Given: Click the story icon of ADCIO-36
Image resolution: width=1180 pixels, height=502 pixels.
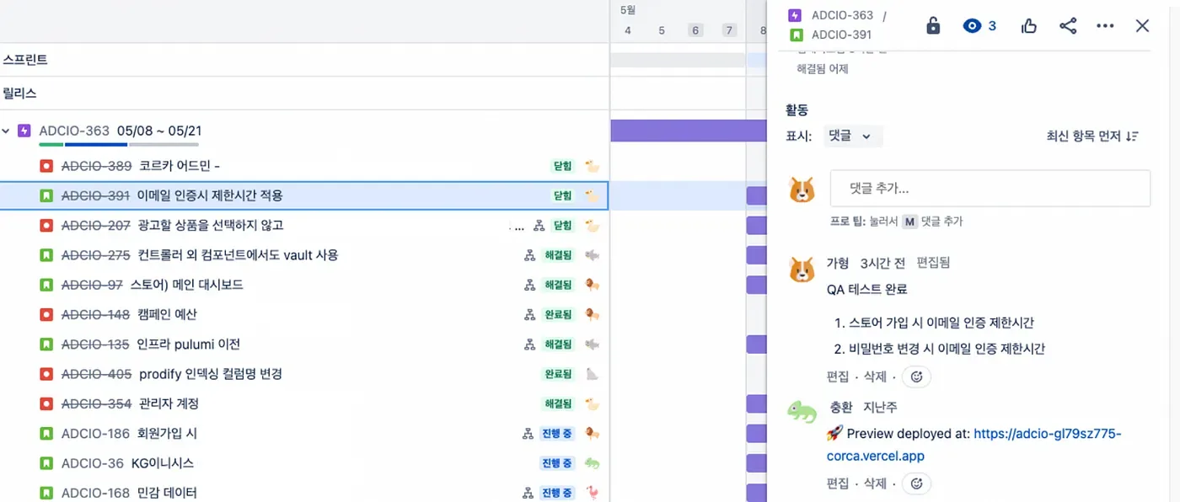Looking at the screenshot, I should [x=46, y=463].
